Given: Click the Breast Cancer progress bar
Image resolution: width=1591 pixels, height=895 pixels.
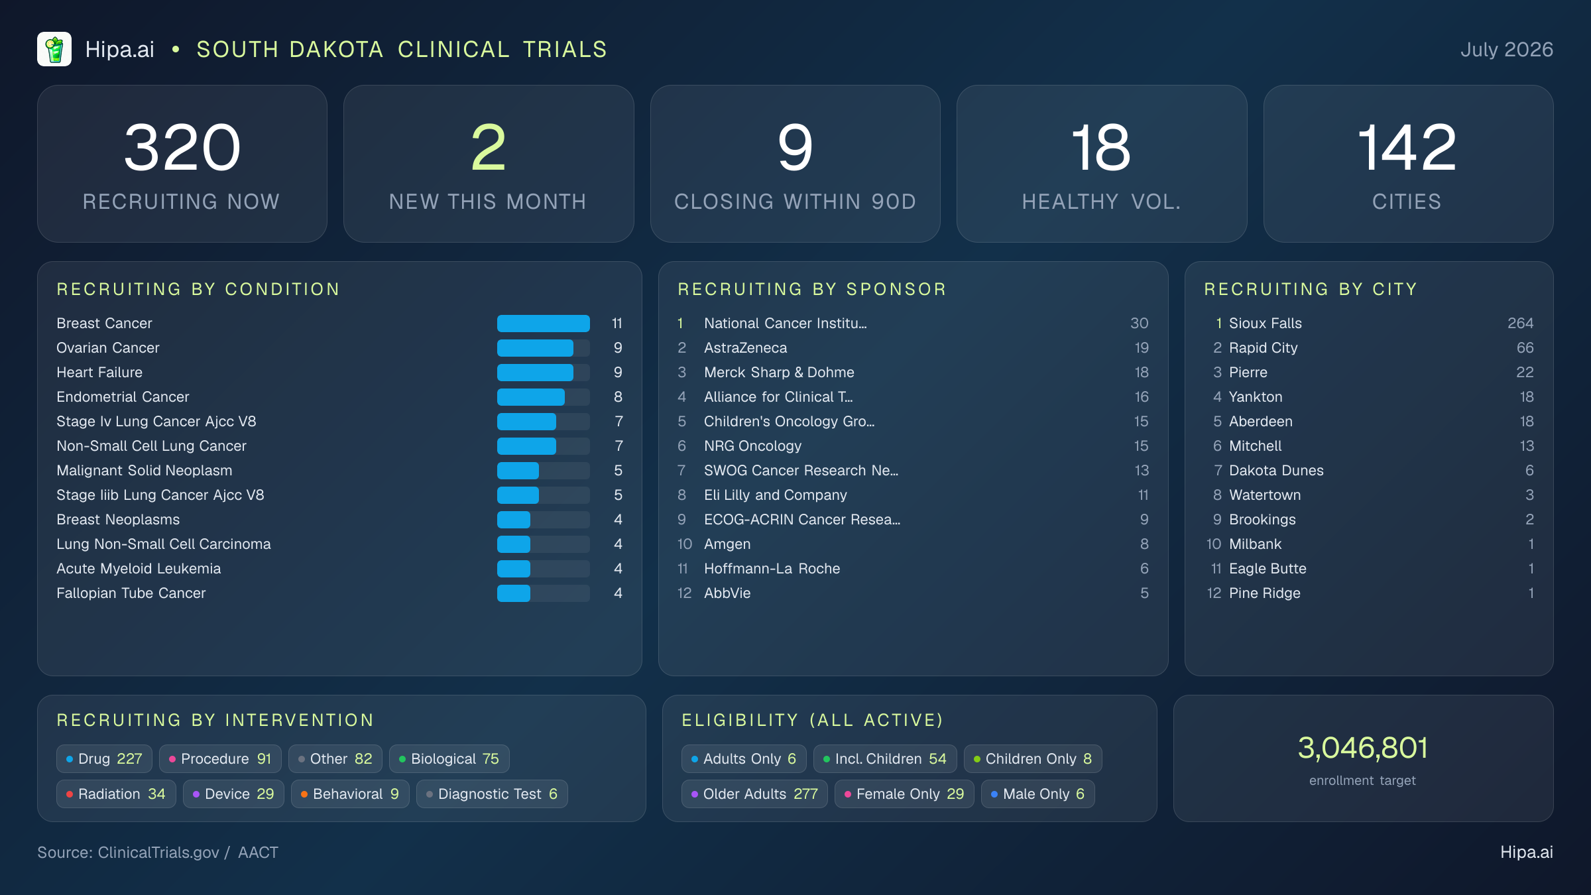Looking at the screenshot, I should 544,324.
